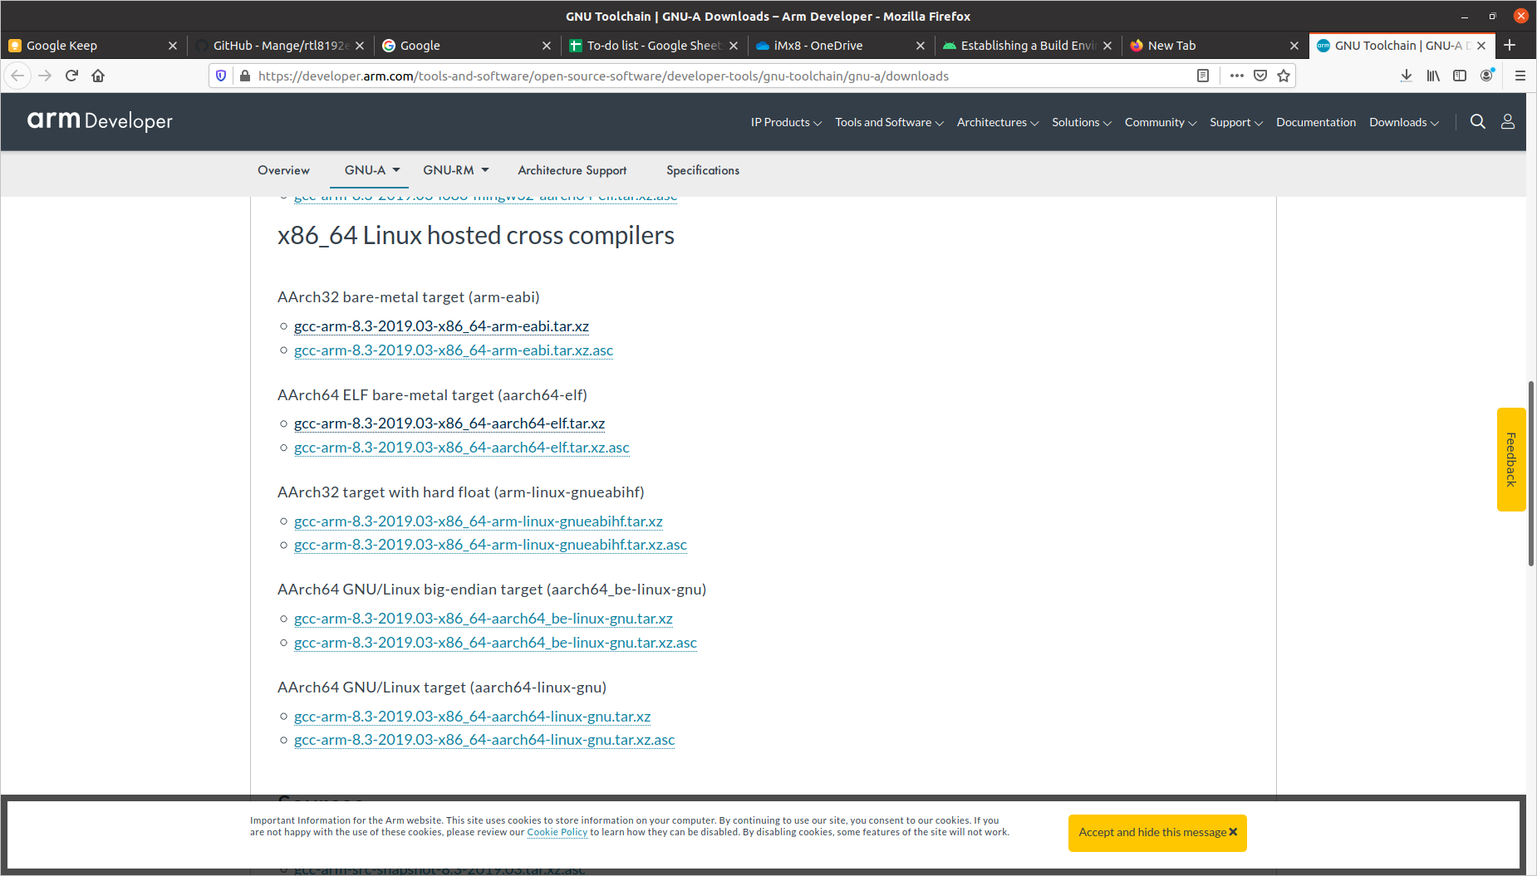This screenshot has width=1537, height=876.
Task: Download gcc-arm x86_64-aarch64-elf.tar.xz.asc signature
Action: 462,448
